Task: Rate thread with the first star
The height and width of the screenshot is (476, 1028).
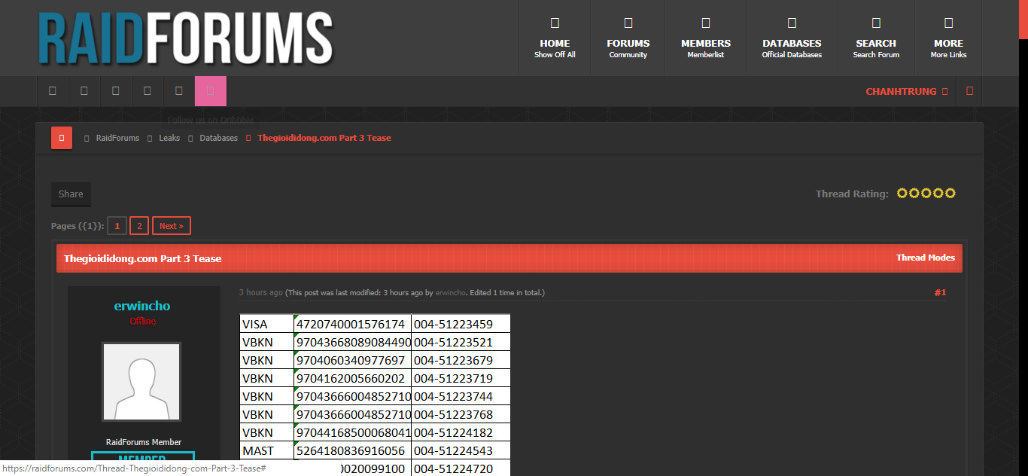Action: [x=902, y=194]
